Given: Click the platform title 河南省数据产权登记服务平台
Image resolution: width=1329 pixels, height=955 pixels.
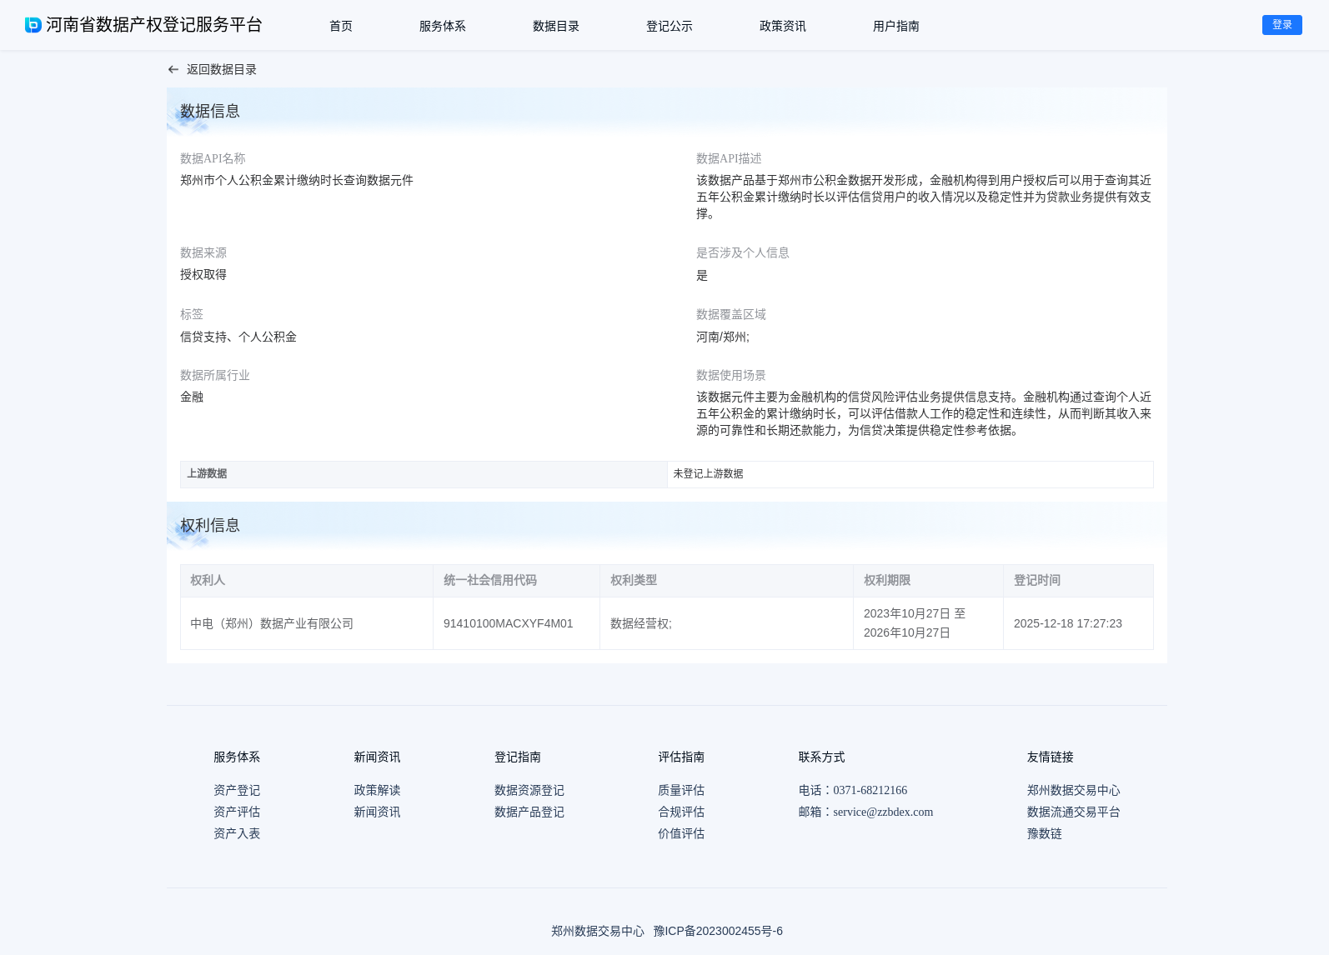Looking at the screenshot, I should (154, 25).
